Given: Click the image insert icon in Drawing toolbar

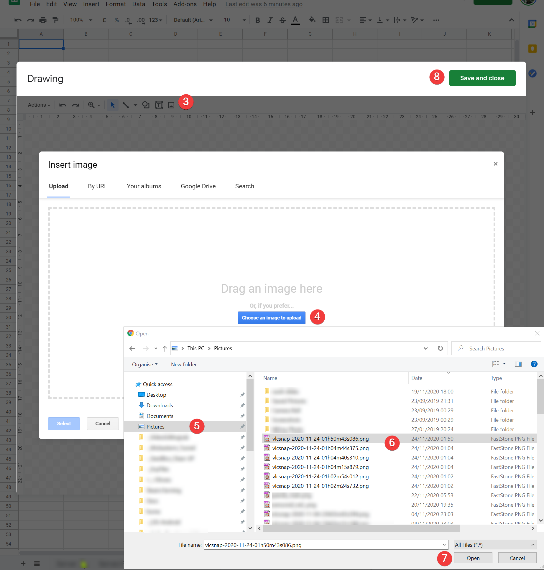Looking at the screenshot, I should point(171,105).
